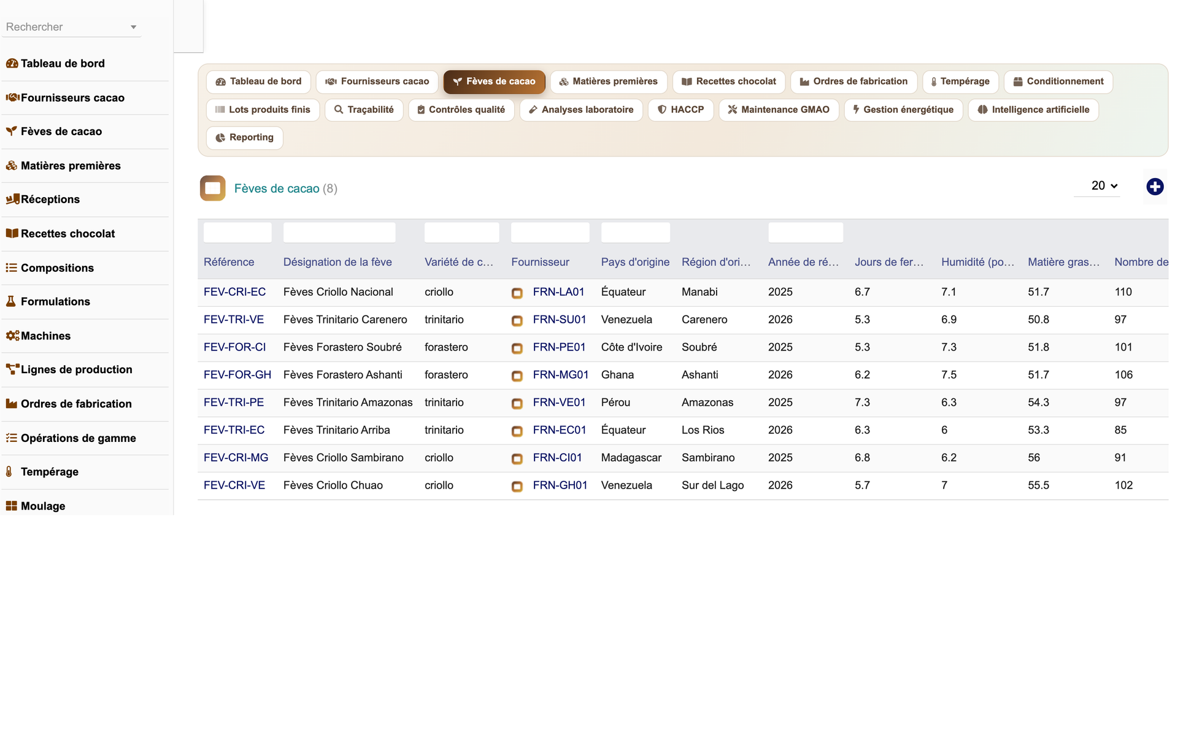The height and width of the screenshot is (739, 1194).
Task: Sort by the Référence column header
Action: 229,262
